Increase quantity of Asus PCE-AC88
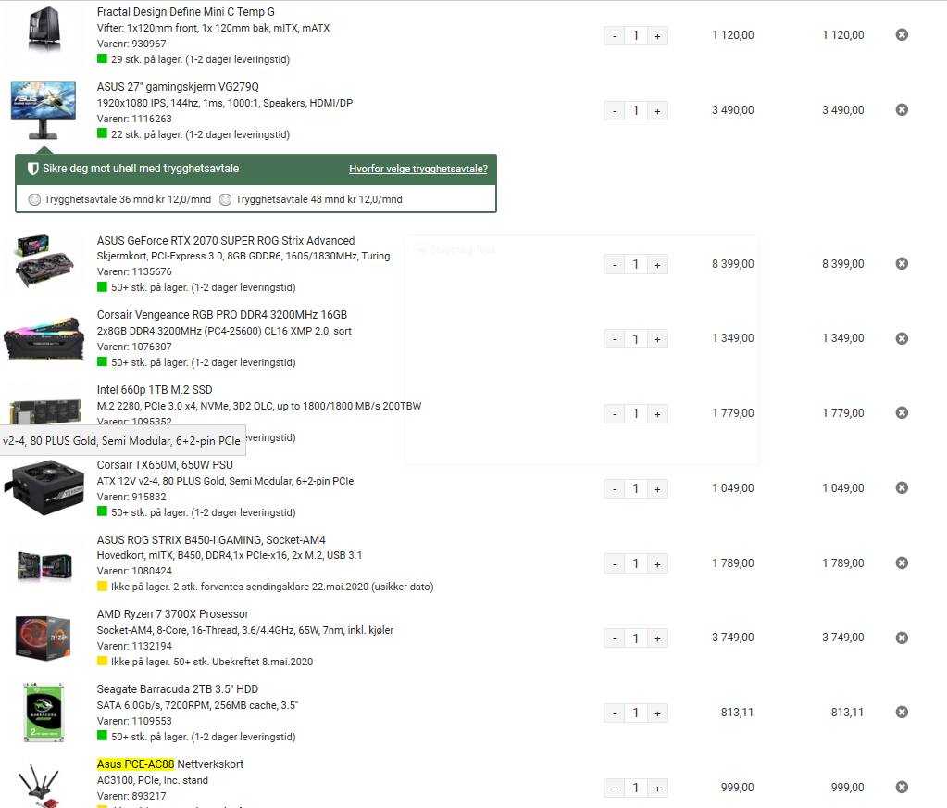This screenshot has height=808, width=947. [657, 788]
